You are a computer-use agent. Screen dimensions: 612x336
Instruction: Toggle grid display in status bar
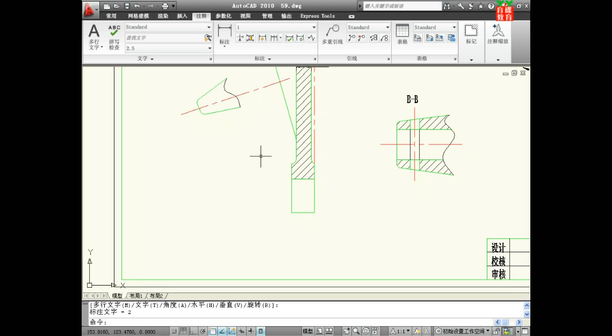click(183, 331)
